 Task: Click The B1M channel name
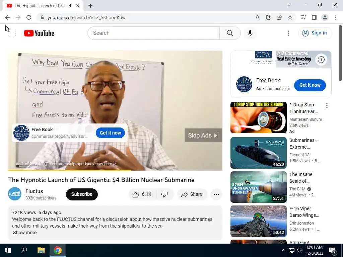(297, 189)
